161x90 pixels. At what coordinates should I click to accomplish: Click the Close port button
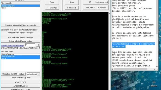point(52,2)
